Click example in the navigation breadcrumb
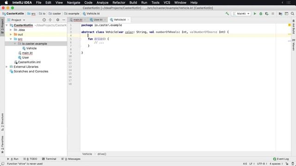 (74, 13)
